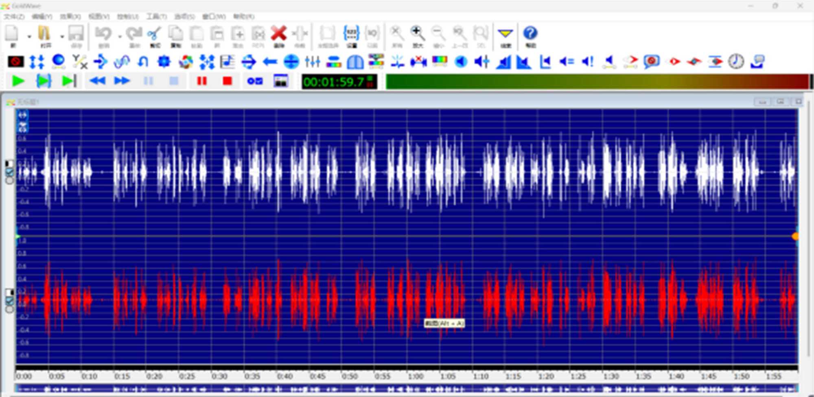Click the clock icon in effects toolbar
The image size is (814, 397).
[x=736, y=62]
